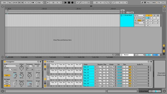This screenshot has width=167, height=94.
Task: Toggle the Arpeggiator Velocity Off button
Action: tap(38, 66)
